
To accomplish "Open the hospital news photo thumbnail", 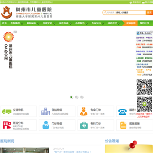I will pos(25,150).
